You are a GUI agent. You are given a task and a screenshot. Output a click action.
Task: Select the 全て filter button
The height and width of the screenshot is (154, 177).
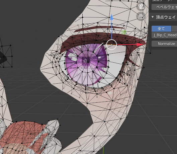tap(161, 29)
